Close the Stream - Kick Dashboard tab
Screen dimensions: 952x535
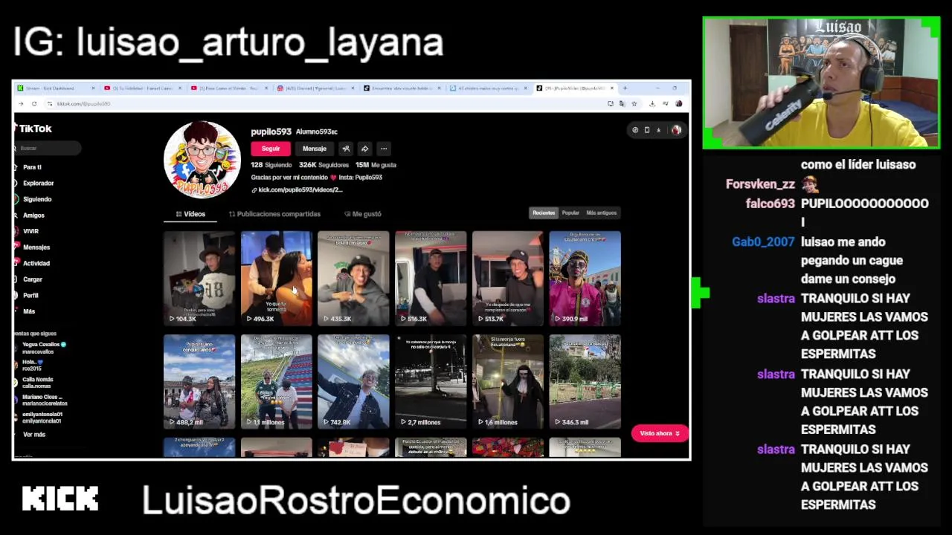93,88
